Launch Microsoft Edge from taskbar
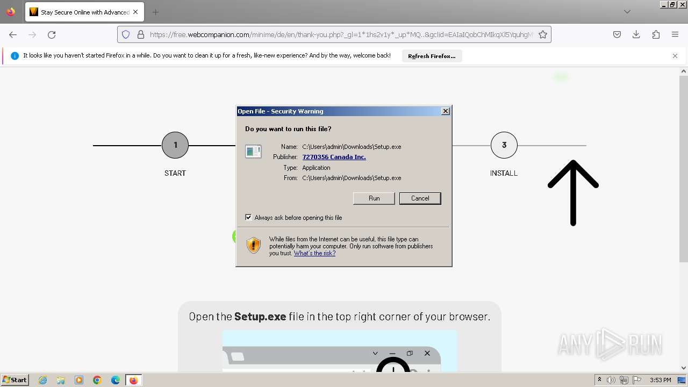Screen dimensions: 688x387 coord(116,380)
